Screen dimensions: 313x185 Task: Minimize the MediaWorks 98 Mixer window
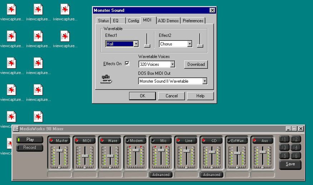tap(288, 129)
